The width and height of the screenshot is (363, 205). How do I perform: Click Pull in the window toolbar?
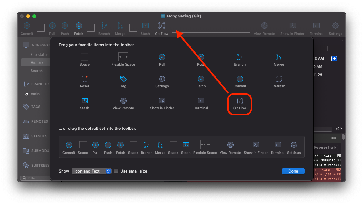point(52,29)
